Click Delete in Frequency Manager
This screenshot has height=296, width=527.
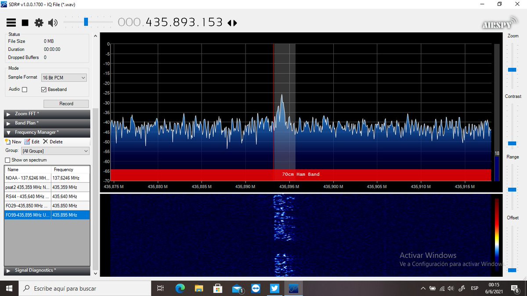click(x=53, y=142)
